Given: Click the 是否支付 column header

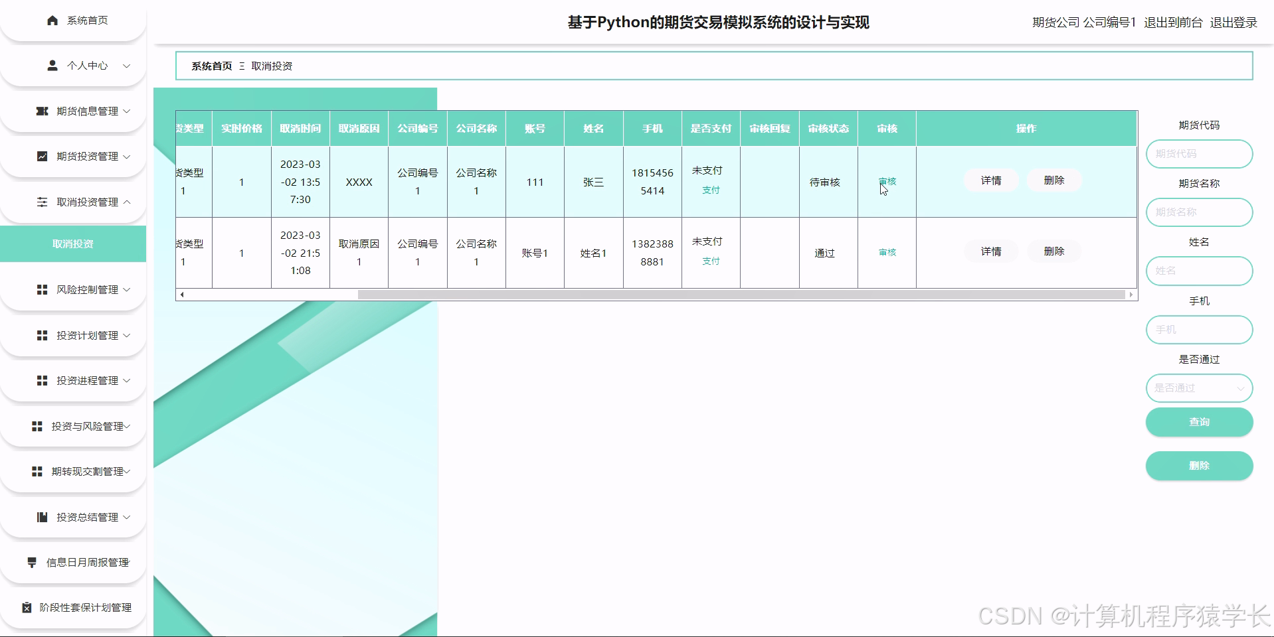Looking at the screenshot, I should point(711,129).
